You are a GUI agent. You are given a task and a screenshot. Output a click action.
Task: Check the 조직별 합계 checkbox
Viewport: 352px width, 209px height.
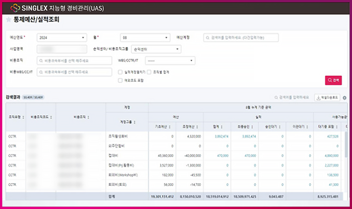click(x=149, y=72)
